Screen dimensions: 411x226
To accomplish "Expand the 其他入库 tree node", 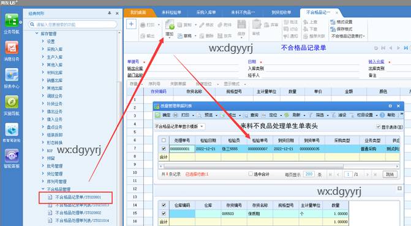I will click(x=43, y=64).
